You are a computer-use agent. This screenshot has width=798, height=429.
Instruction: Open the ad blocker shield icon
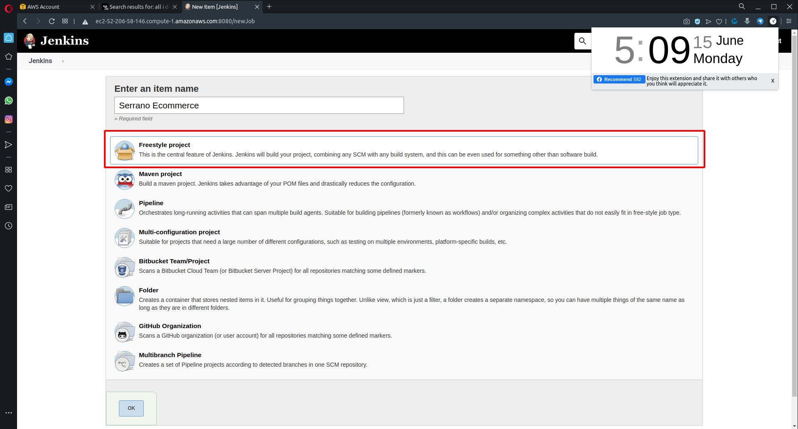point(697,22)
